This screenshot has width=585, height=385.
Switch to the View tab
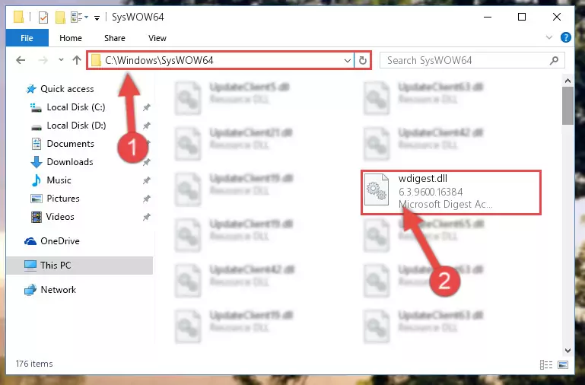[157, 38]
